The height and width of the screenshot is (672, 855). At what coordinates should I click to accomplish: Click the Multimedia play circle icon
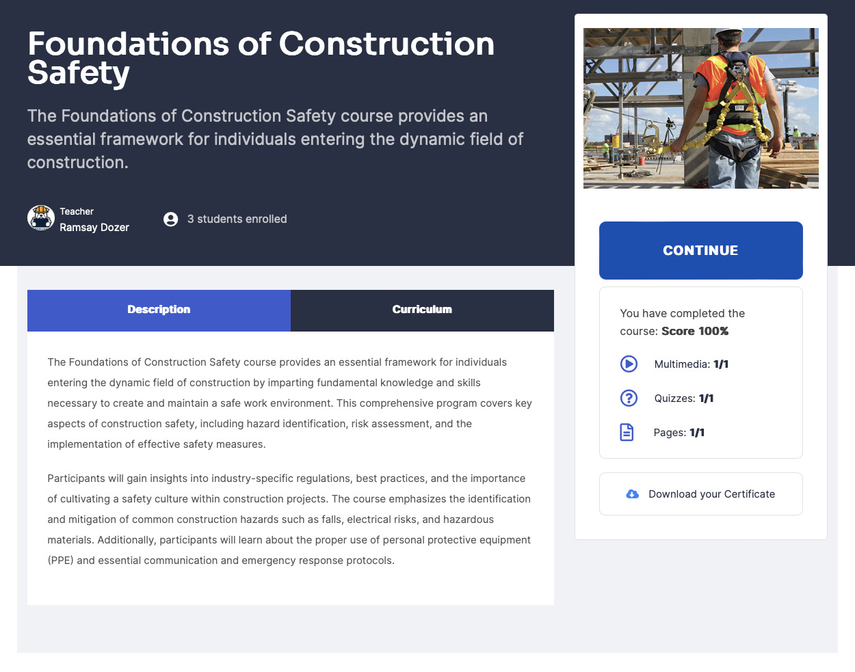(x=629, y=364)
